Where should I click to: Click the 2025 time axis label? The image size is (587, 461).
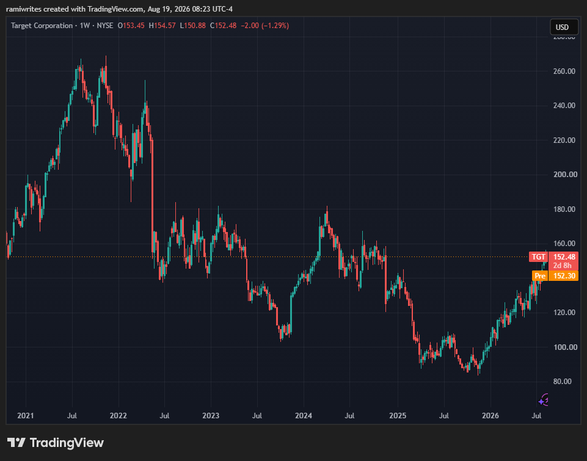click(398, 416)
